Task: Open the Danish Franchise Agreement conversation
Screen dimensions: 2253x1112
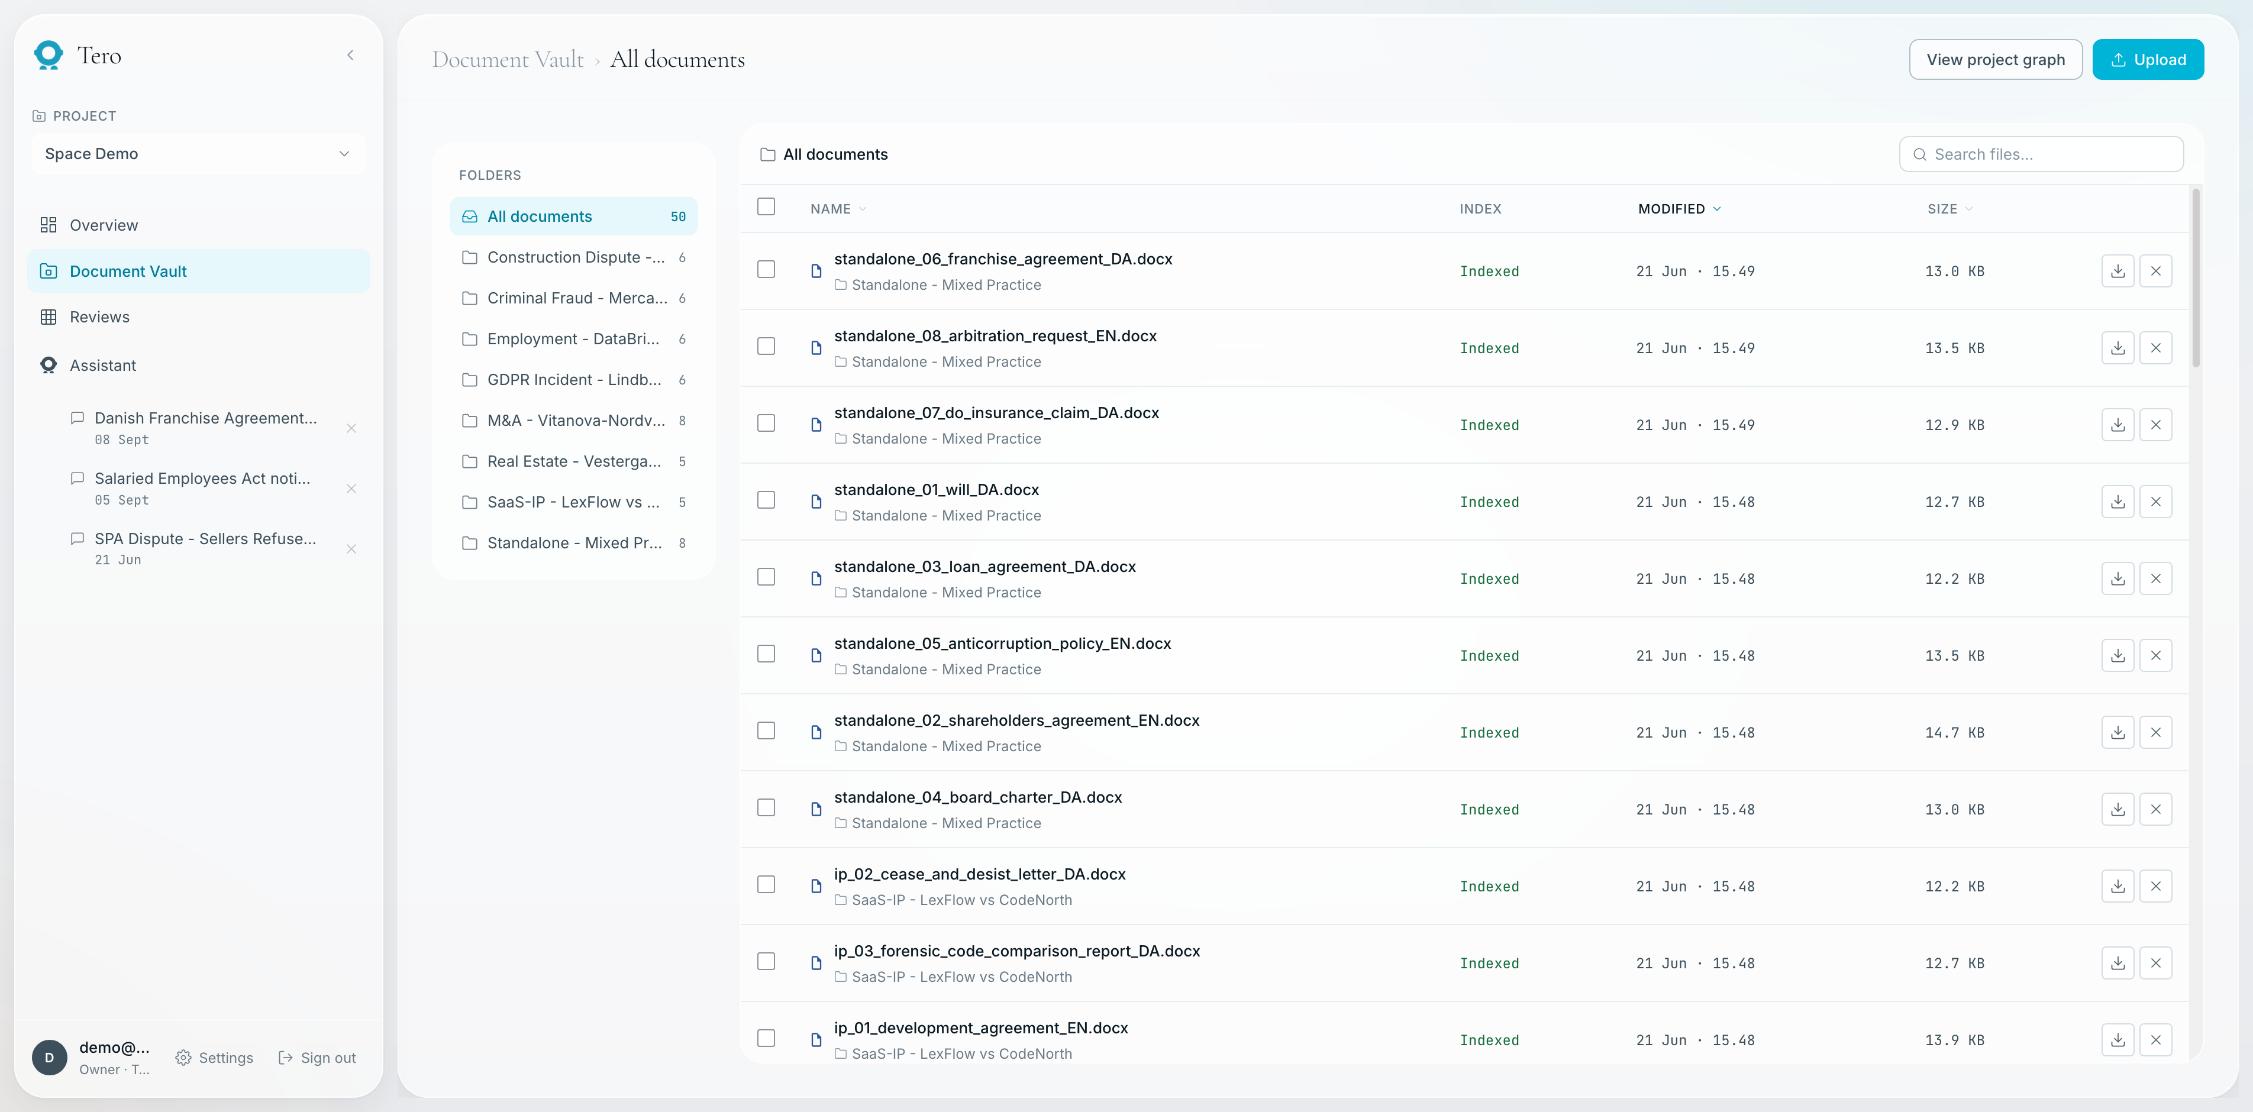Action: [205, 428]
